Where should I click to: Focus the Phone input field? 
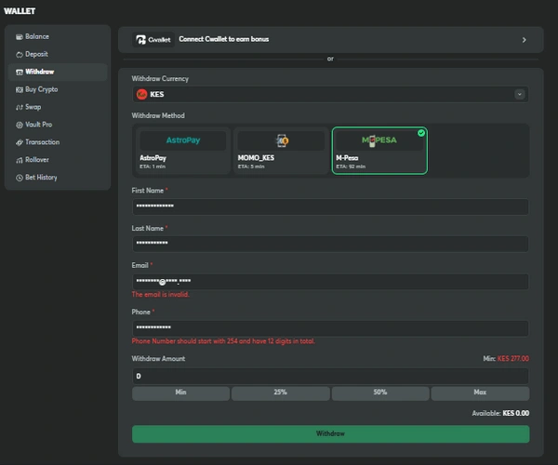click(330, 328)
